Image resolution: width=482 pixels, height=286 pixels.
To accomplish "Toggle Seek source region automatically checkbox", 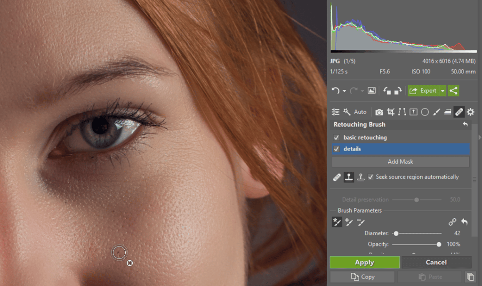I will coord(371,177).
